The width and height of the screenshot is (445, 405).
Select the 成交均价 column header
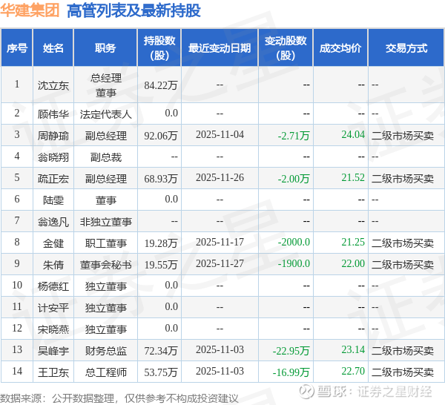(340, 48)
